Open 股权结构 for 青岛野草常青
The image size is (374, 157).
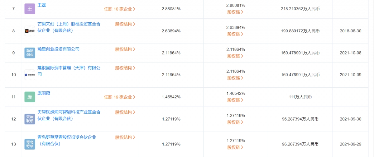[125, 137]
